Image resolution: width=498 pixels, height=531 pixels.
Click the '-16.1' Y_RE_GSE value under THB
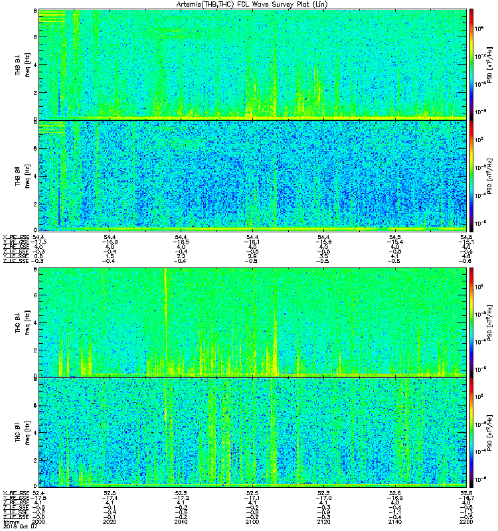coord(252,242)
